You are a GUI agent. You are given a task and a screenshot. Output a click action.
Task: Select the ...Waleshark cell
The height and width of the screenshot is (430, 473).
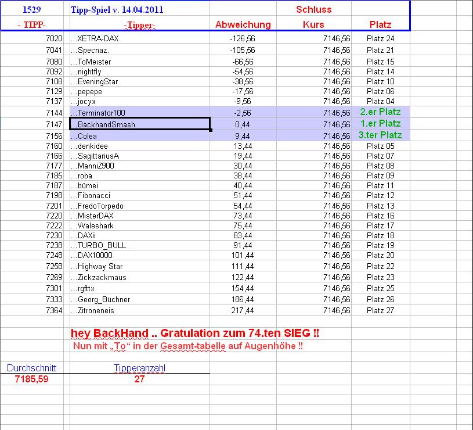[x=140, y=225]
